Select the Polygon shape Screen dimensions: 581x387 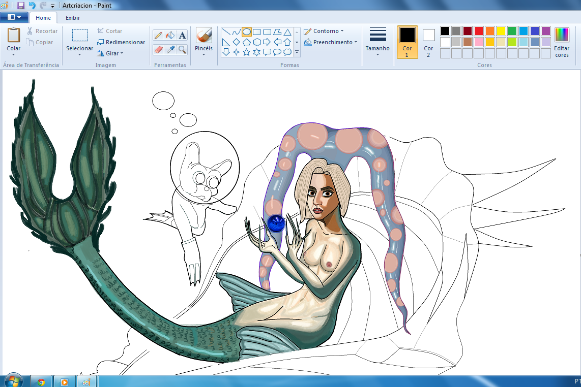[277, 32]
